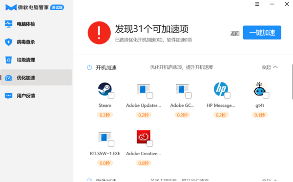Open the 垃圾清理 sidebar section
This screenshot has width=293, height=182.
(36, 60)
